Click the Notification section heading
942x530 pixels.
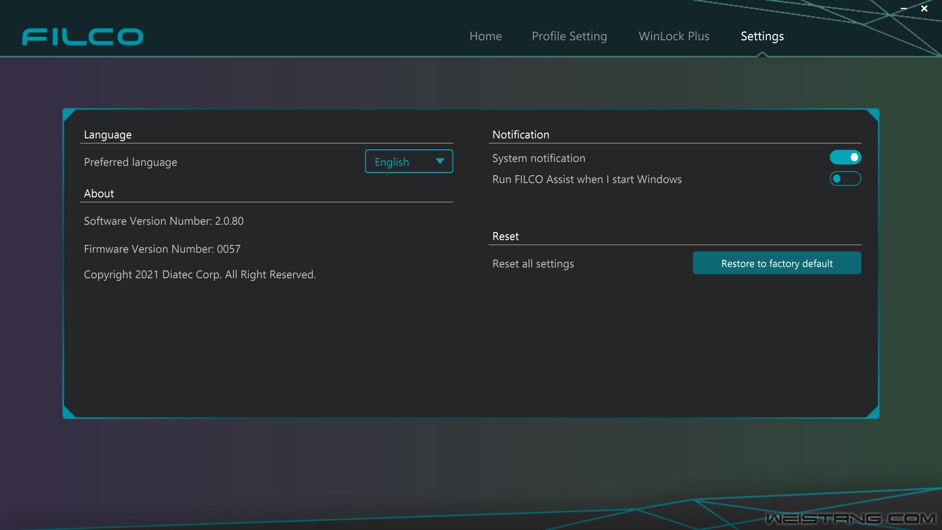pyautogui.click(x=521, y=135)
